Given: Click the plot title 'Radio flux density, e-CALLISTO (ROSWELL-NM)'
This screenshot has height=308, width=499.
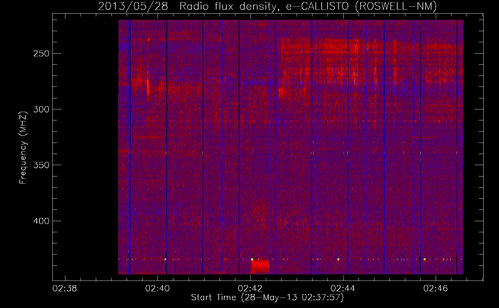Looking at the screenshot, I should (x=308, y=6).
